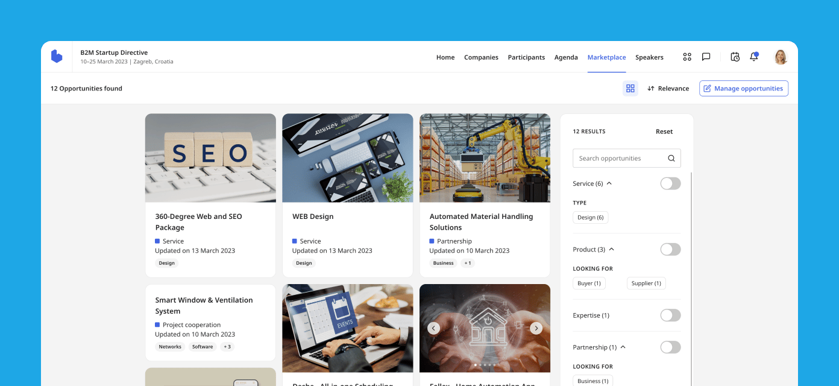The image size is (839, 386).
Task: Open the Automated Material Handling Solutions title
Action: tap(481, 222)
